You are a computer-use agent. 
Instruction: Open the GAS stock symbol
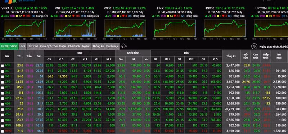8,93
